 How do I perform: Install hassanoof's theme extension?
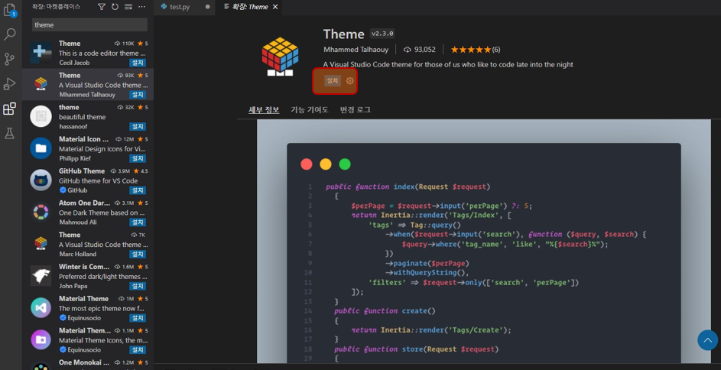pyautogui.click(x=138, y=126)
